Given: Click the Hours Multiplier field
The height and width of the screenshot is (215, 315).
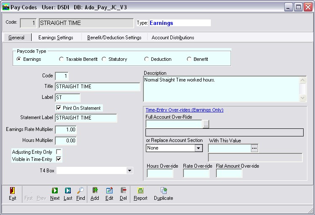Looking at the screenshot, I should (x=66, y=141).
